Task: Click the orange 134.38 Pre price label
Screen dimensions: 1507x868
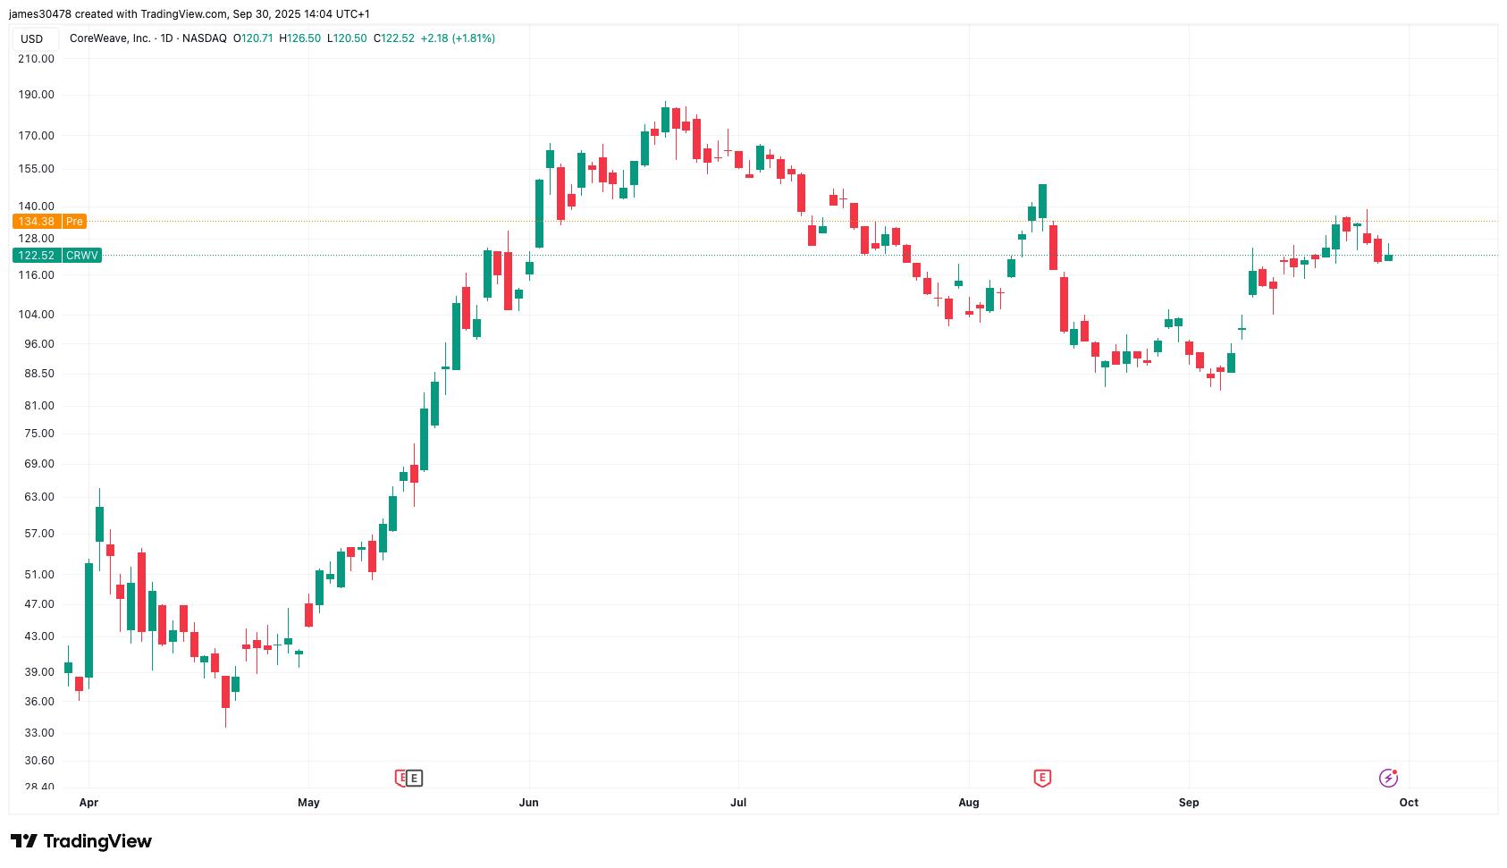Action: coord(50,221)
